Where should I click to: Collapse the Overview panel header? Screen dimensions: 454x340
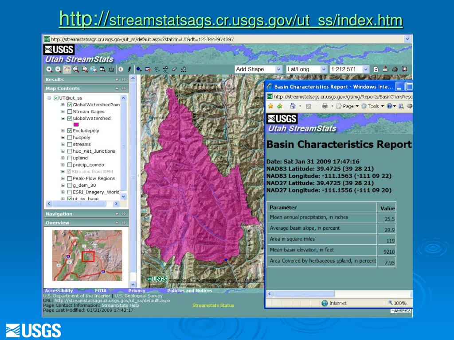[86, 223]
